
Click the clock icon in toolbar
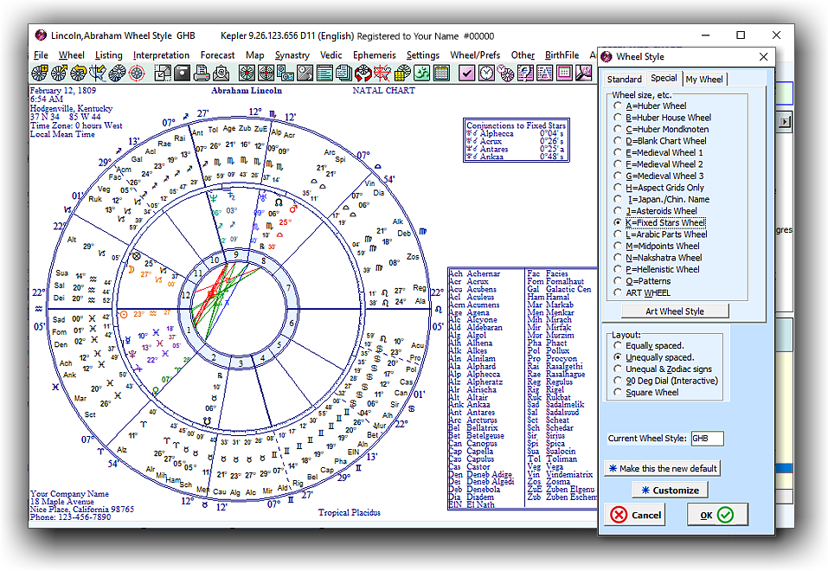(486, 73)
